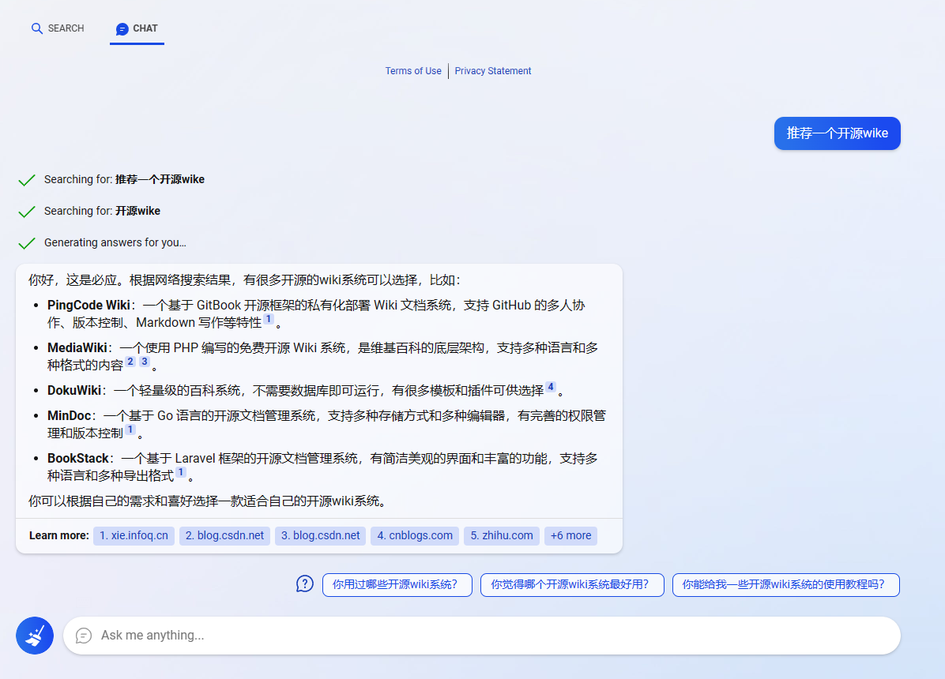Screen dimensions: 945x679
Task: Click citation 1 after PingCode Wiki description
Action: pyautogui.click(x=269, y=319)
